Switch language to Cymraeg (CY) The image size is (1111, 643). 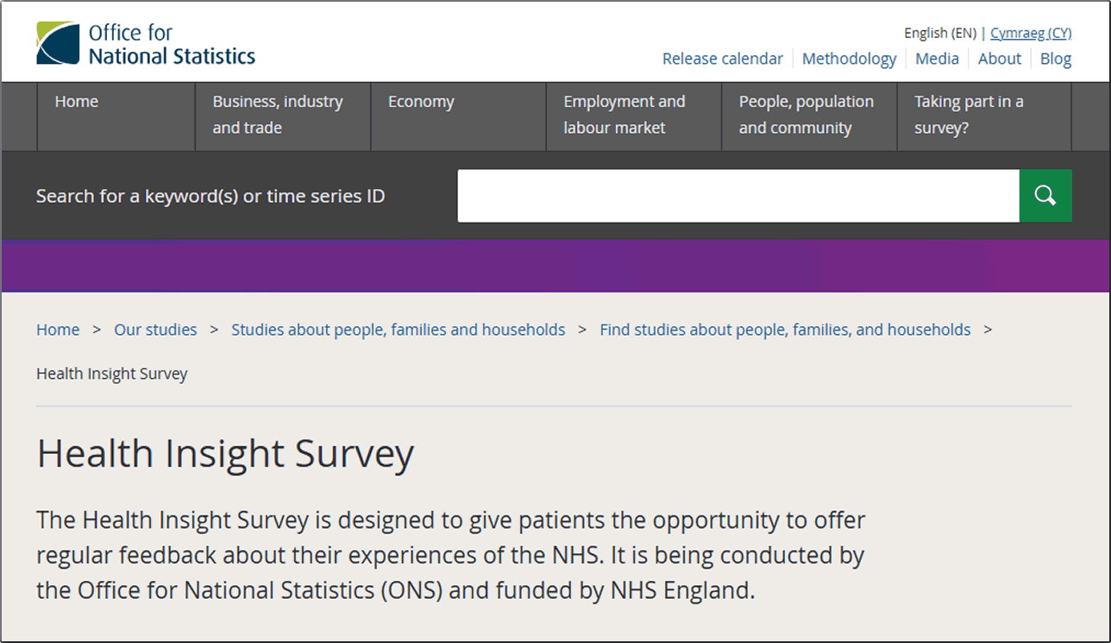pos(1031,33)
